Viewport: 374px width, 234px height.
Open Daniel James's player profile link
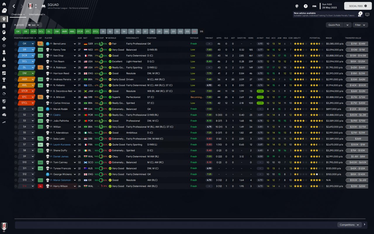[61, 156]
